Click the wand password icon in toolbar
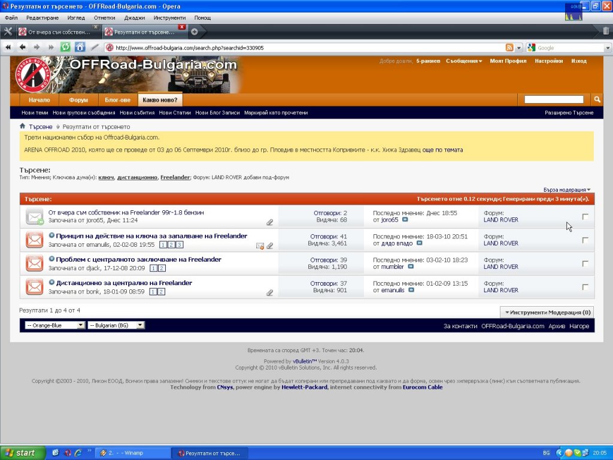 tap(95, 47)
